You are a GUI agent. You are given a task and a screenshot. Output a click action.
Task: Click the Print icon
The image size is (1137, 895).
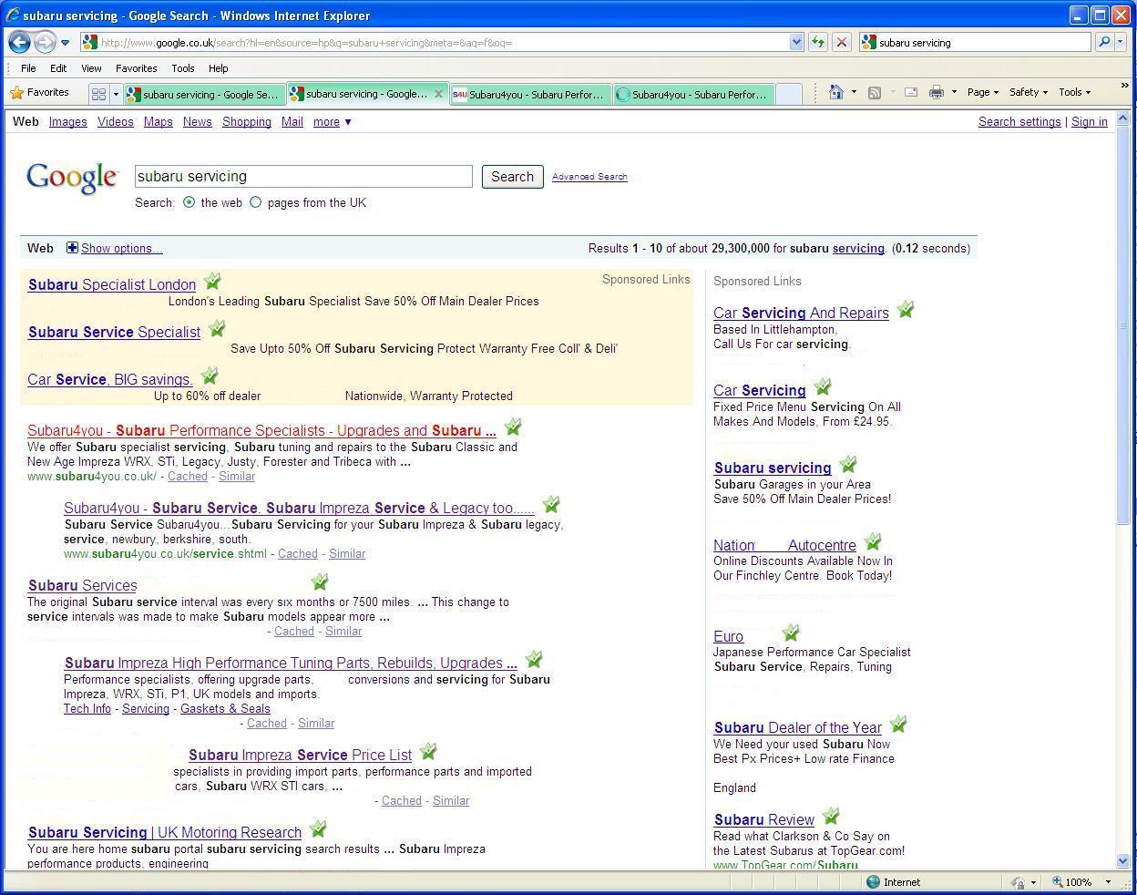[x=936, y=92]
